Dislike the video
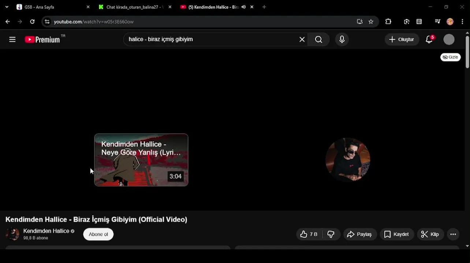470x263 pixels. click(x=331, y=234)
